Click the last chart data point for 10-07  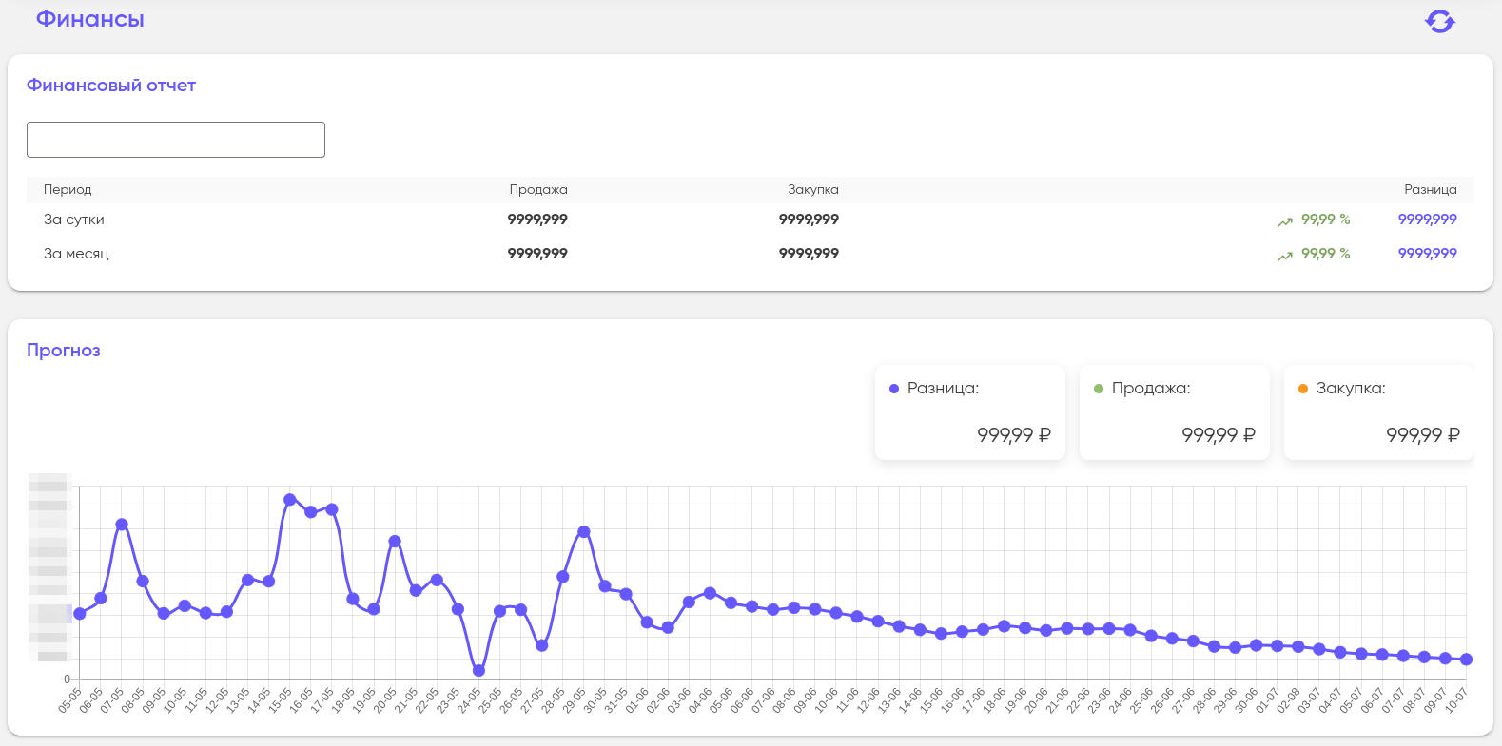[x=1466, y=660]
